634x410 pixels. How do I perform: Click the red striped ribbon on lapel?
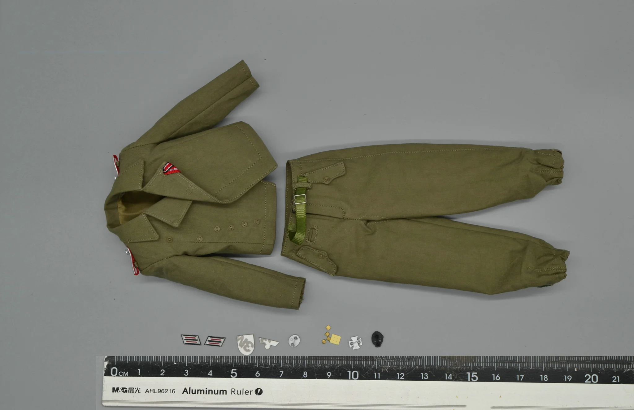click(170, 169)
